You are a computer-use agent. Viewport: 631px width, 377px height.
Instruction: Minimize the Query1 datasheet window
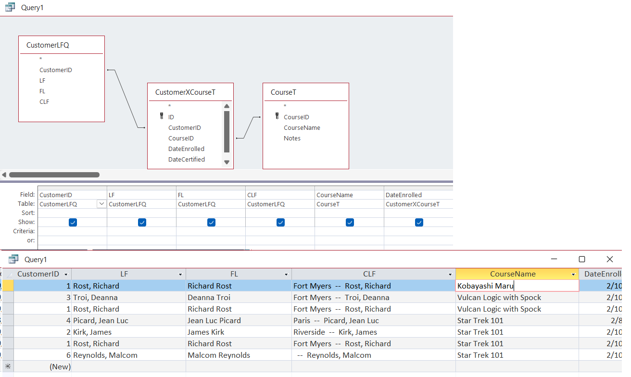pyautogui.click(x=554, y=259)
